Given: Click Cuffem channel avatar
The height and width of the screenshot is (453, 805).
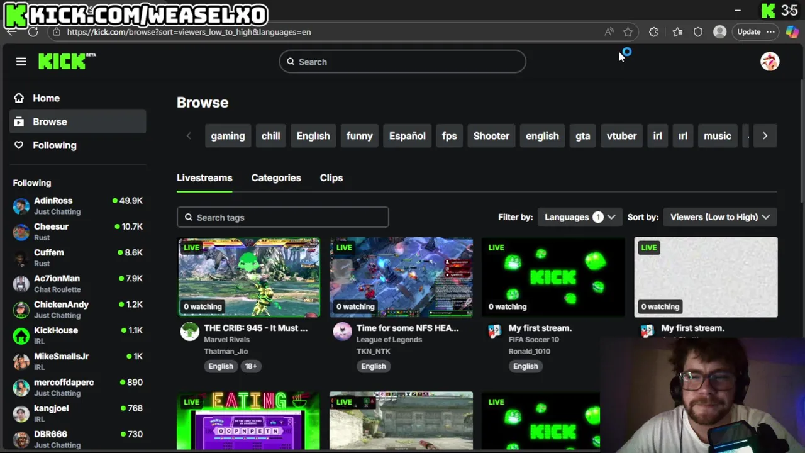Looking at the screenshot, I should click(21, 257).
